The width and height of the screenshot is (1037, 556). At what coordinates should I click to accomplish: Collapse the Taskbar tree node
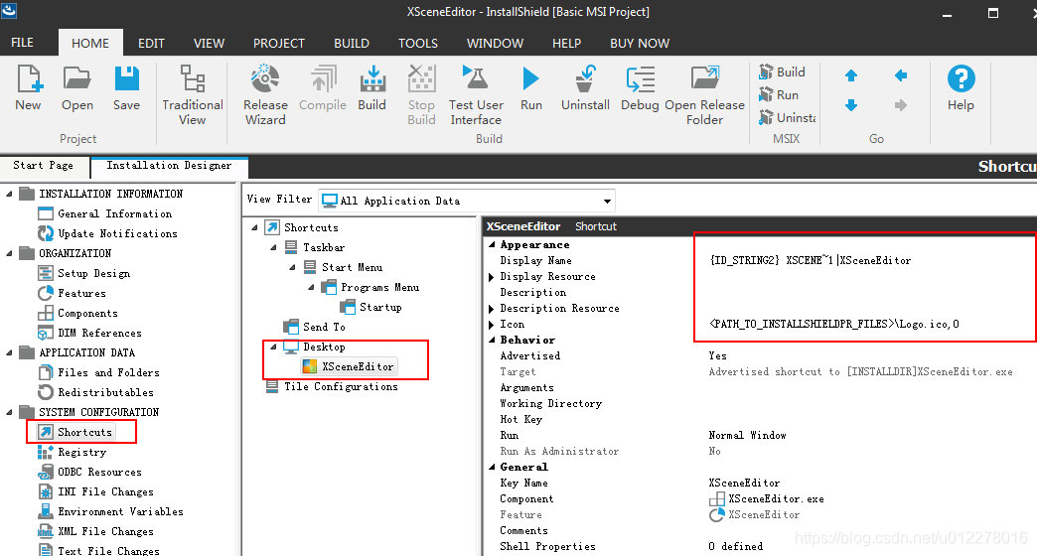click(274, 247)
